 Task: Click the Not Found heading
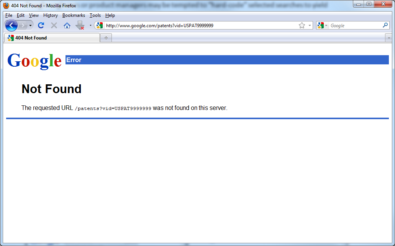[x=51, y=89]
